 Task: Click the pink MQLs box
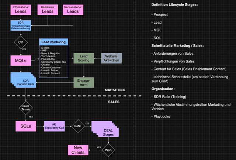pyautogui.click(x=21, y=61)
